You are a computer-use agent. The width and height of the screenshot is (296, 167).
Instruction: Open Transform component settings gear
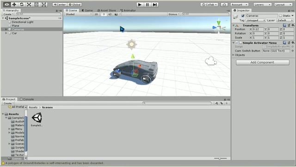293,25
